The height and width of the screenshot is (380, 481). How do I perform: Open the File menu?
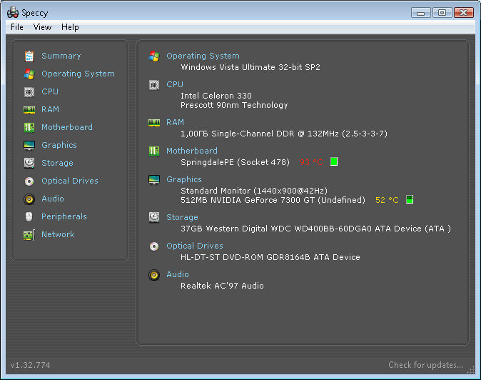(17, 27)
